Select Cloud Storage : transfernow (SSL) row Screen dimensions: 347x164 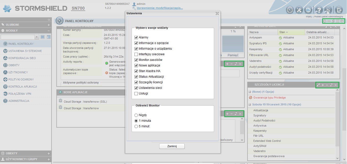(x=91, y=102)
